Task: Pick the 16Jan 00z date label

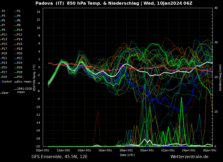Action: pyautogui.click(x=105, y=151)
